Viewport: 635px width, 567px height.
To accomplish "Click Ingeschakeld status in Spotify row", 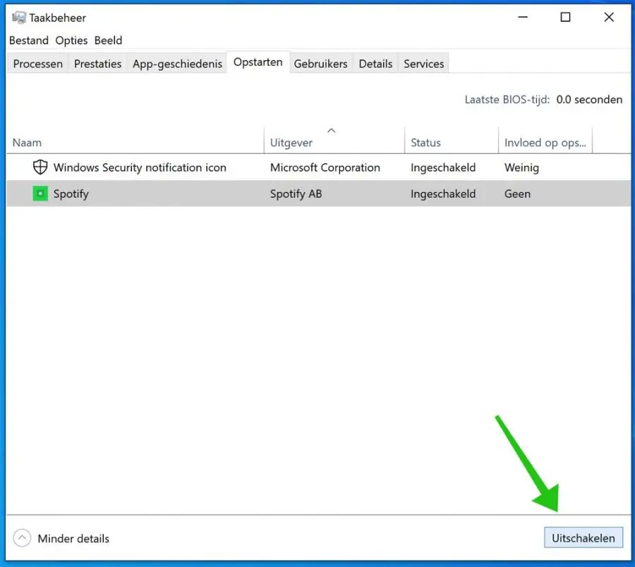I will click(443, 193).
